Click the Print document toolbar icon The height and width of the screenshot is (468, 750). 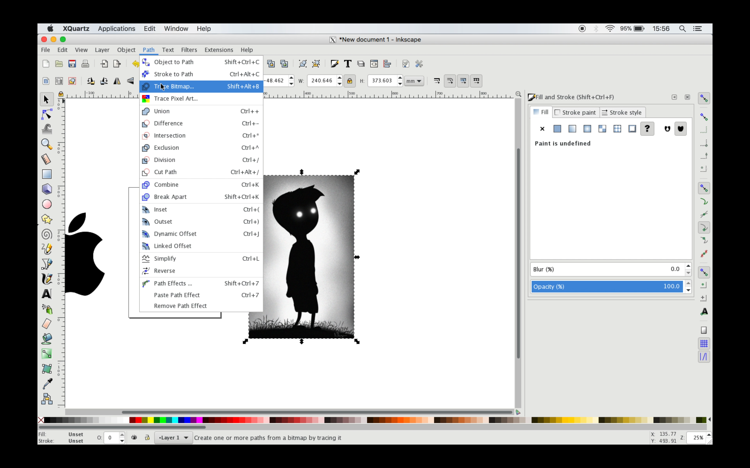point(85,64)
